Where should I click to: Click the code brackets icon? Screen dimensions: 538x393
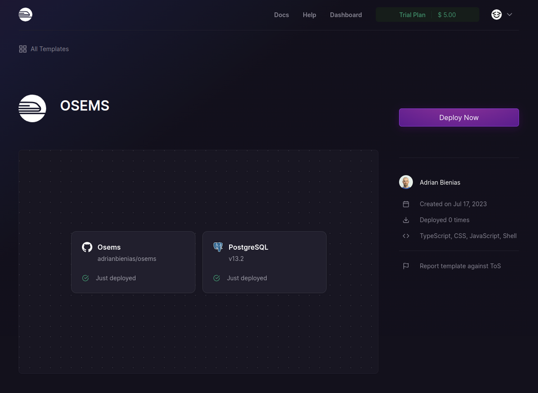pos(406,235)
